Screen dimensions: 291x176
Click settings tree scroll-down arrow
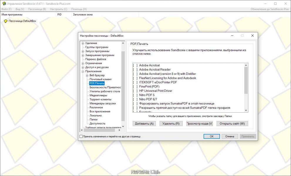pyautogui.click(x=123, y=126)
